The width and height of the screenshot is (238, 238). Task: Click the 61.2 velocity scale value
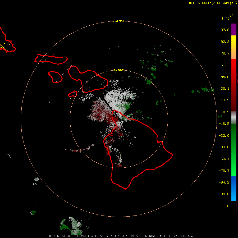point(225,65)
